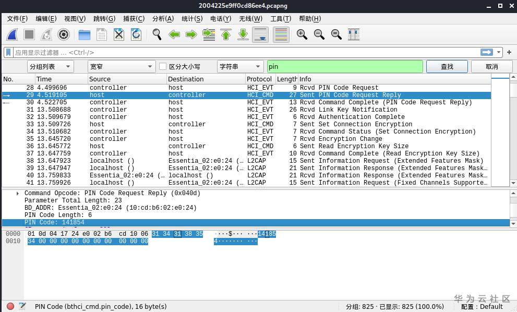Reload the capture file icon
Screen dimensions: 517x312
(136, 34)
